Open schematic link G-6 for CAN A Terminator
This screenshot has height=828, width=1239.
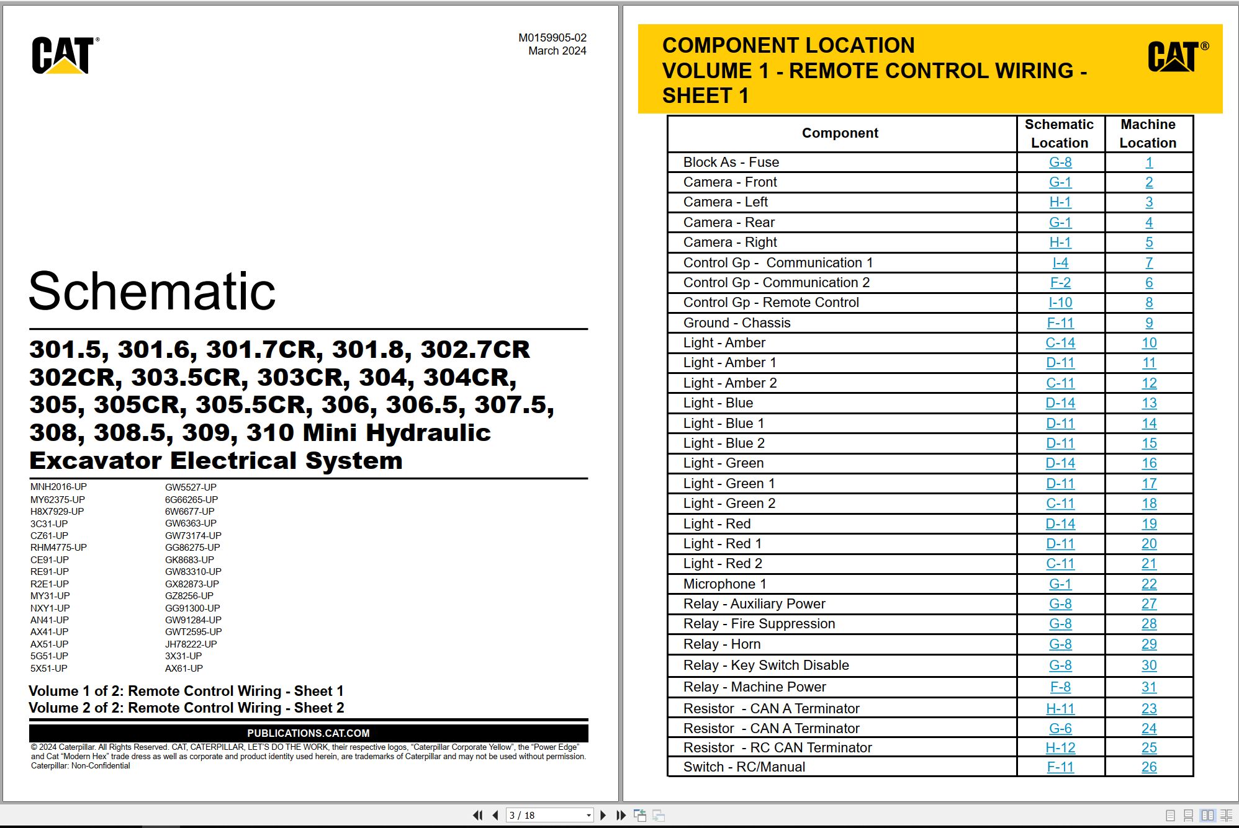(1060, 728)
